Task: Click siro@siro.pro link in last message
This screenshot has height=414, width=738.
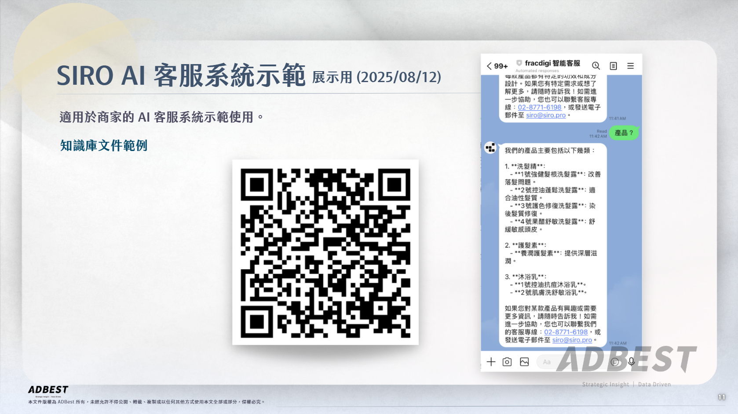Action: tap(572, 340)
